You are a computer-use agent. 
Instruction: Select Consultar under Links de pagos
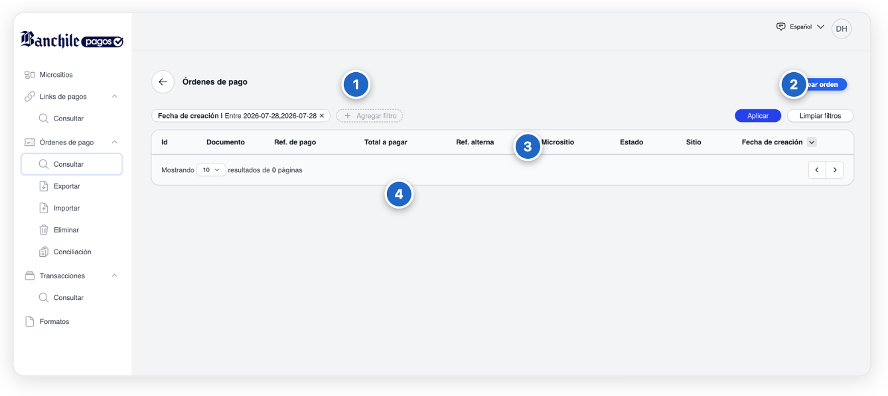click(x=68, y=119)
